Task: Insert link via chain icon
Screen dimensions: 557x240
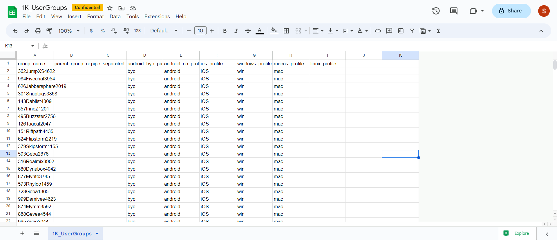Action: coord(378,31)
